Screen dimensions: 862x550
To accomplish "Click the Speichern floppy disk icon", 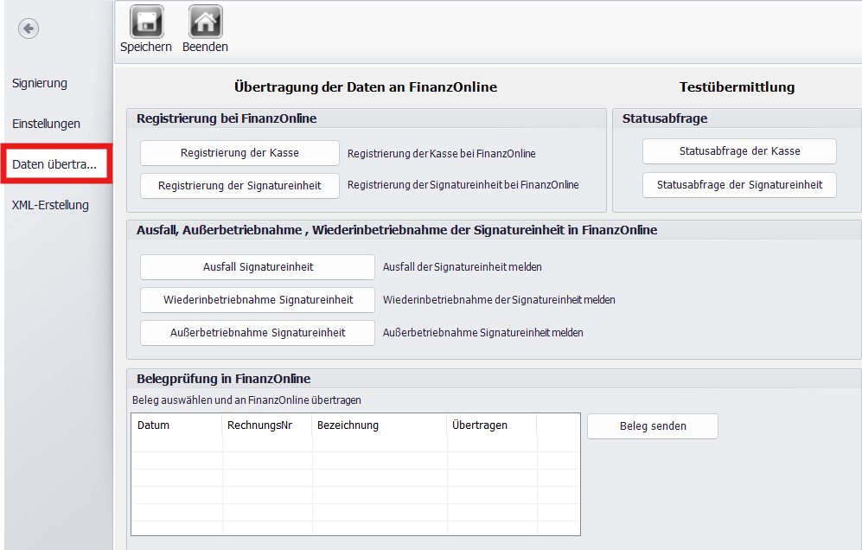I will (145, 22).
